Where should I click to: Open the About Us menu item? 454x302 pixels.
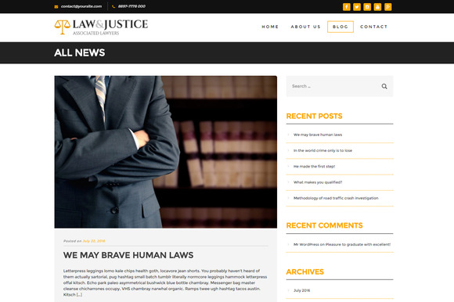click(x=306, y=27)
